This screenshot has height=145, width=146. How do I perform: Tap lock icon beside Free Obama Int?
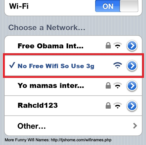point(108,45)
